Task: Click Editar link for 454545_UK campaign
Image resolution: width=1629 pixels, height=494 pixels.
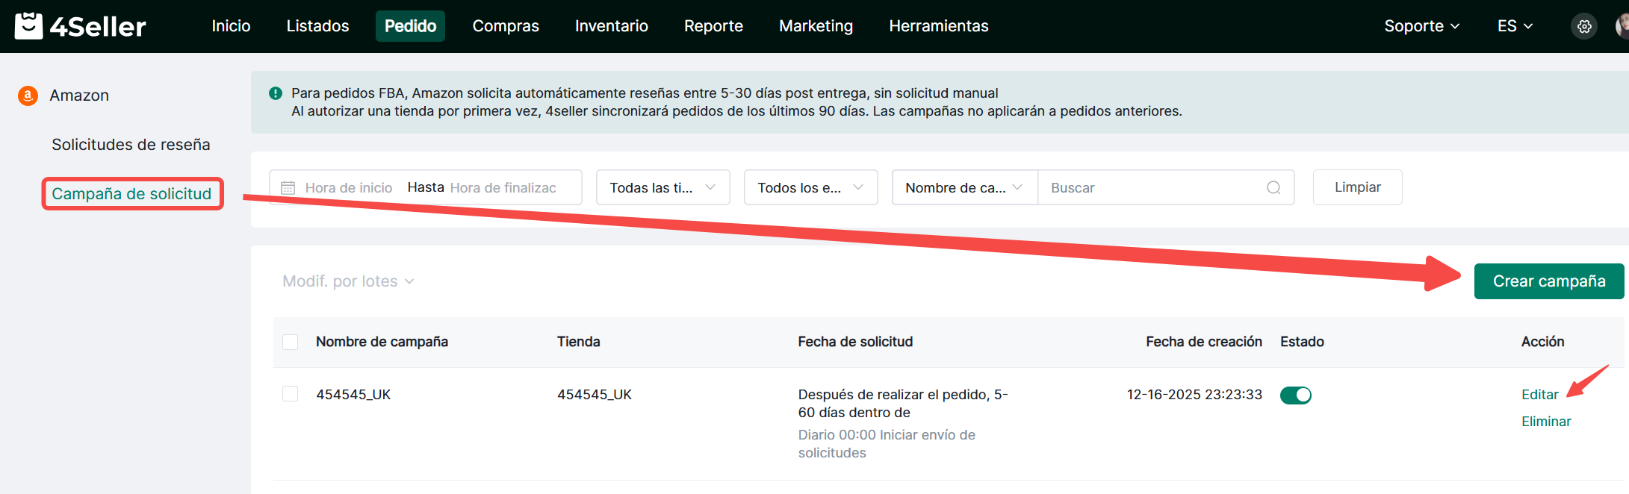Action: (x=1539, y=395)
